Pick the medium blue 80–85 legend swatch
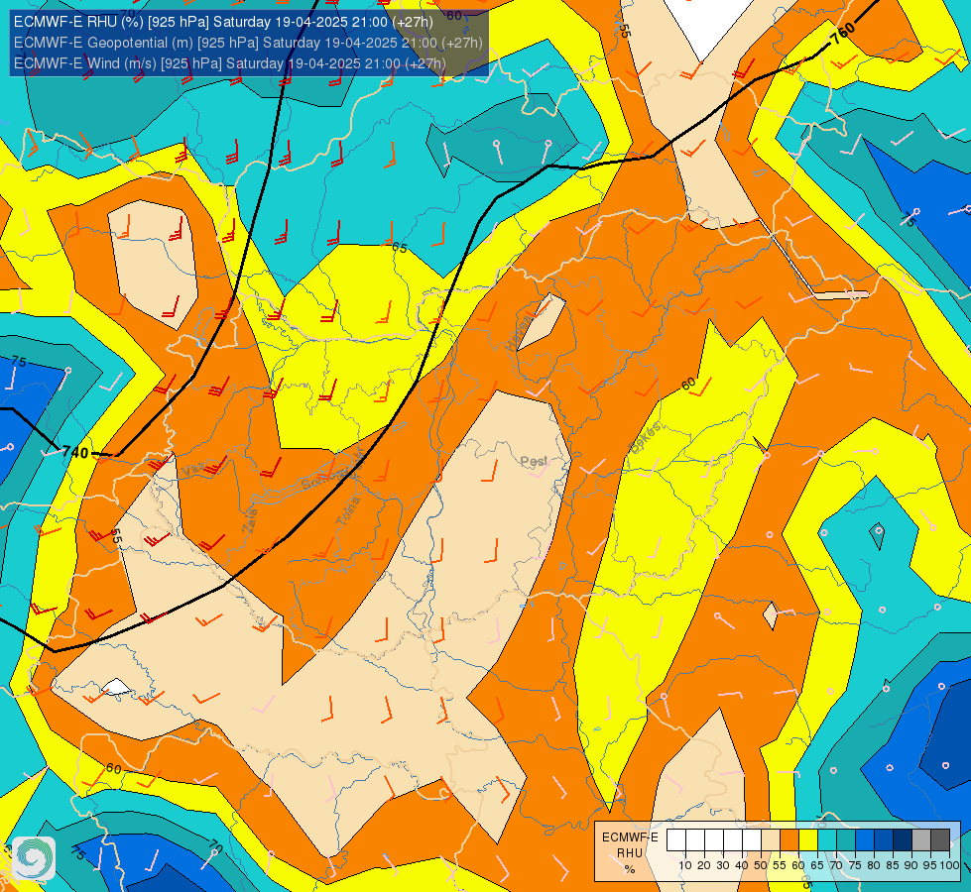971x892 pixels. point(884,840)
